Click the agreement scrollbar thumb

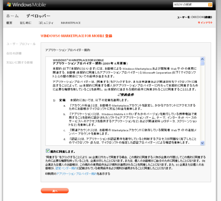pos(203,63)
